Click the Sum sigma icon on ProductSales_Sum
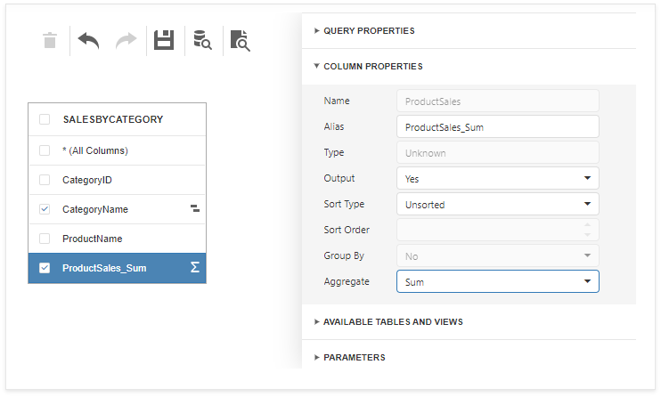This screenshot has height=397, width=661. click(194, 267)
